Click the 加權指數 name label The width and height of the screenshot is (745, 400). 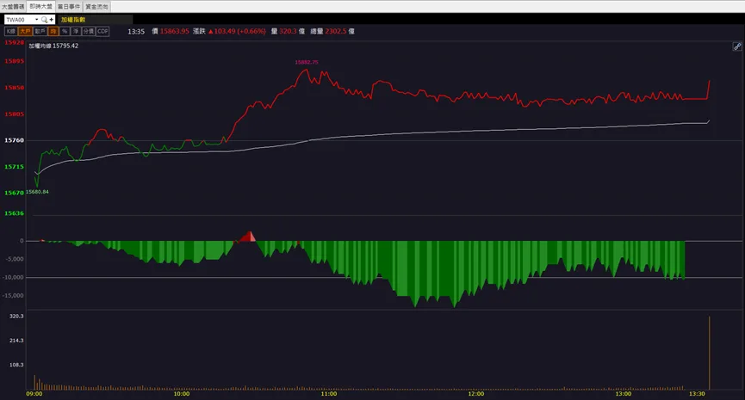[x=73, y=20]
